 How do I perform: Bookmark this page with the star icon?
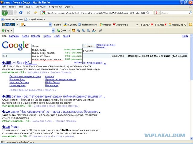(x=147, y=13)
